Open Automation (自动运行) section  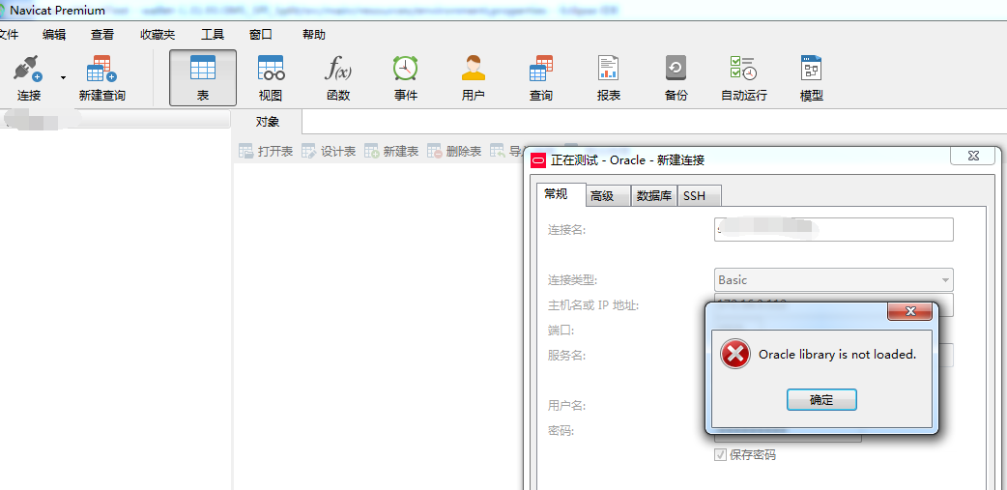(744, 77)
